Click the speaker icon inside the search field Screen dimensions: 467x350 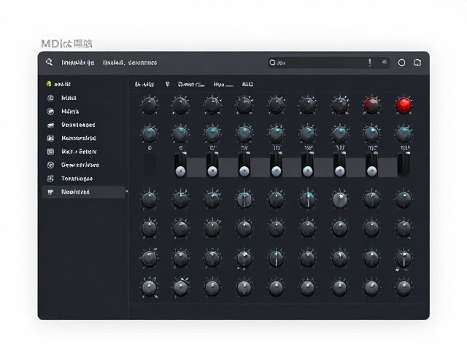[x=385, y=62]
